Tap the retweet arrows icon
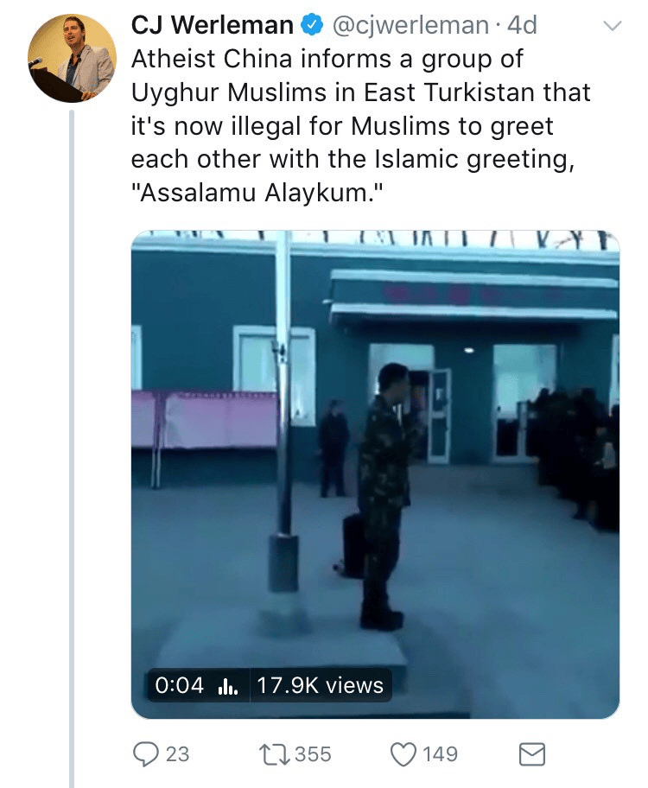Screen dimensions: 648x788 click(275, 754)
